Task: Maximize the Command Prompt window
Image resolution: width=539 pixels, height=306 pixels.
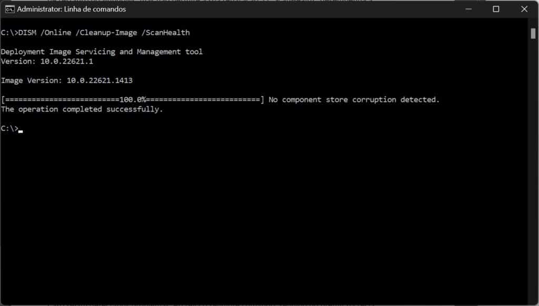Action: (x=496, y=9)
